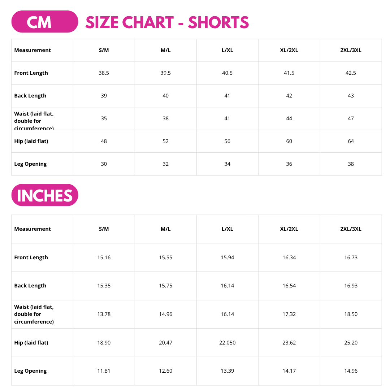Select the Hip (laid flat) label in inches table
This screenshot has width=390, height=390.
[31, 343]
